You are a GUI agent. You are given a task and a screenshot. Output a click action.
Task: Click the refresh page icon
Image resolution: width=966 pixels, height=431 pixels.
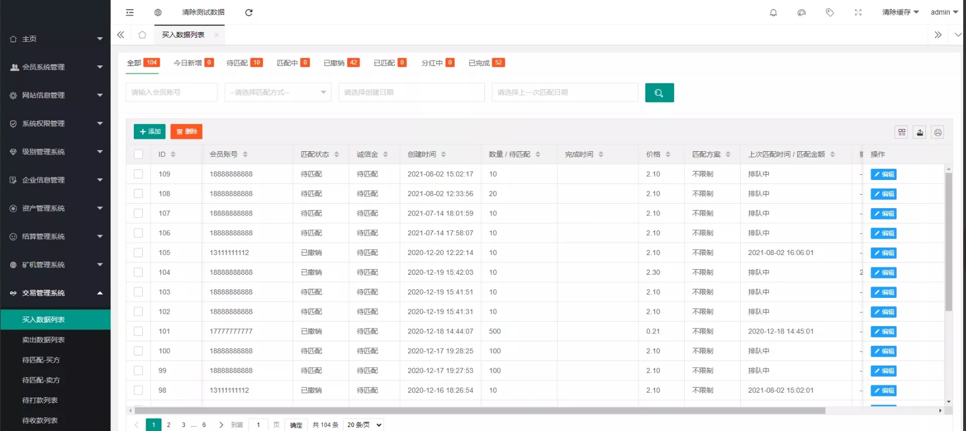[x=249, y=12]
